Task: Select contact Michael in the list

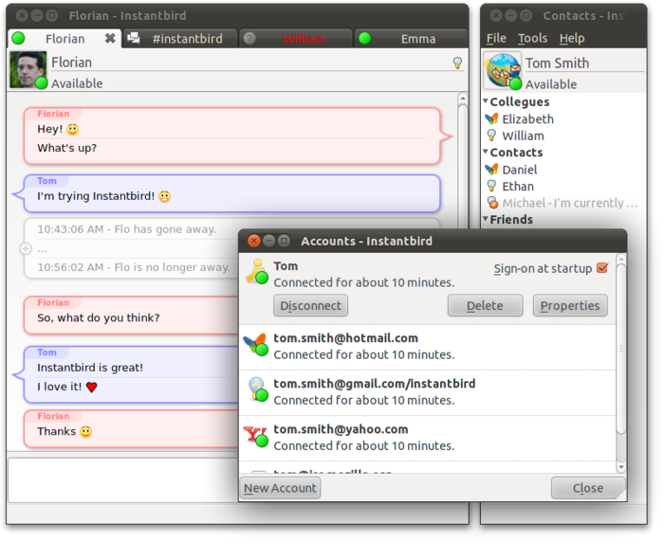Action: tap(563, 203)
